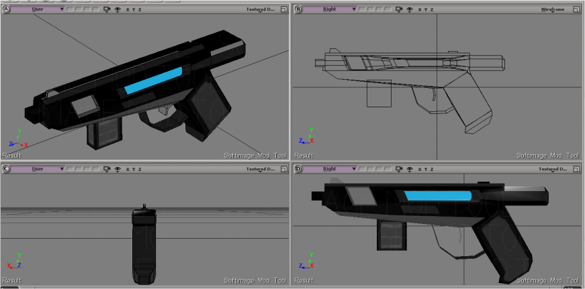
Task: Toggle the eye visibility icon in viewport D
Action: 410,169
